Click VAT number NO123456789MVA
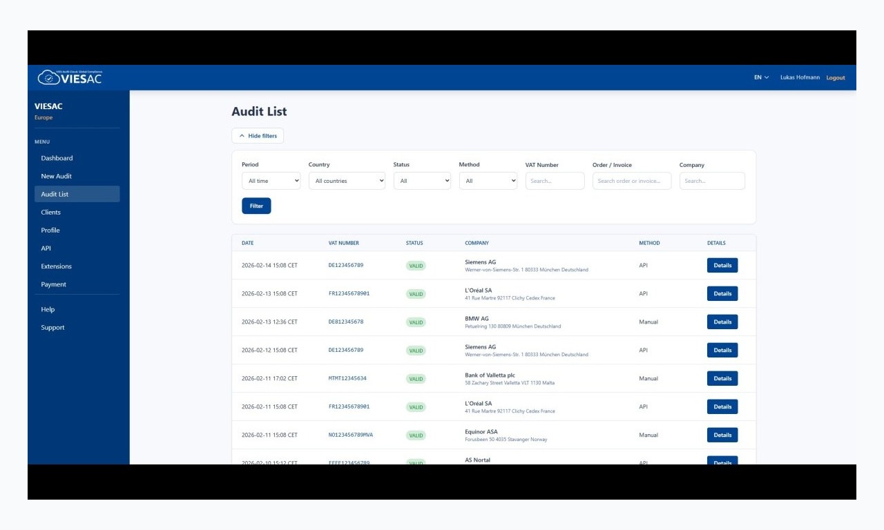Image resolution: width=884 pixels, height=530 pixels. coord(351,435)
